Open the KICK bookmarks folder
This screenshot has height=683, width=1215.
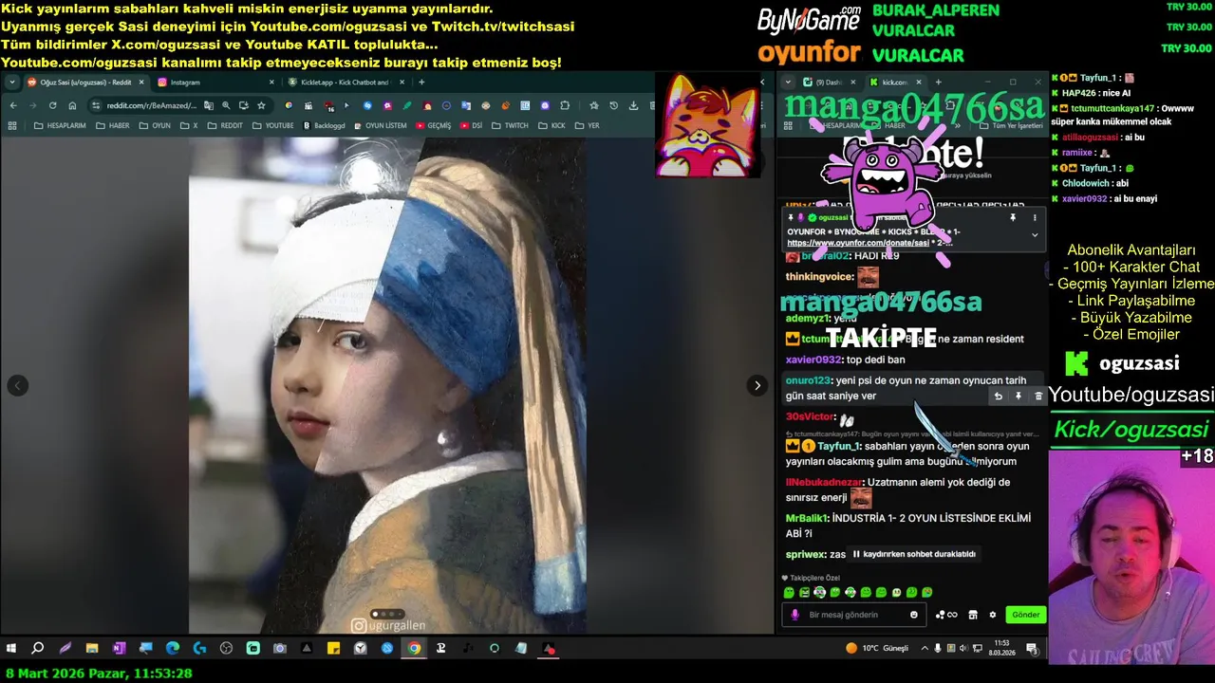point(551,125)
